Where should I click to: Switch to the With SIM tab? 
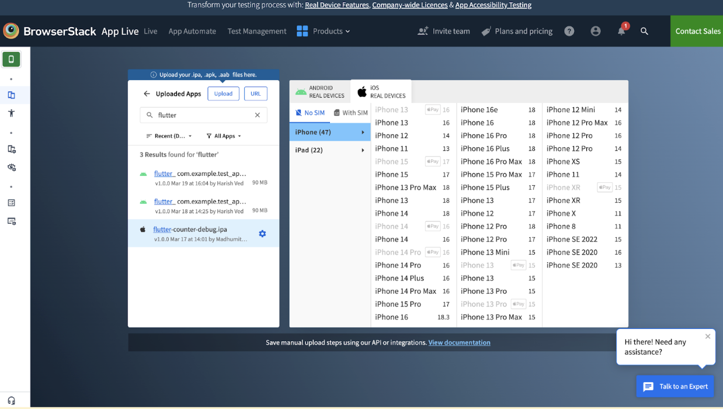350,113
